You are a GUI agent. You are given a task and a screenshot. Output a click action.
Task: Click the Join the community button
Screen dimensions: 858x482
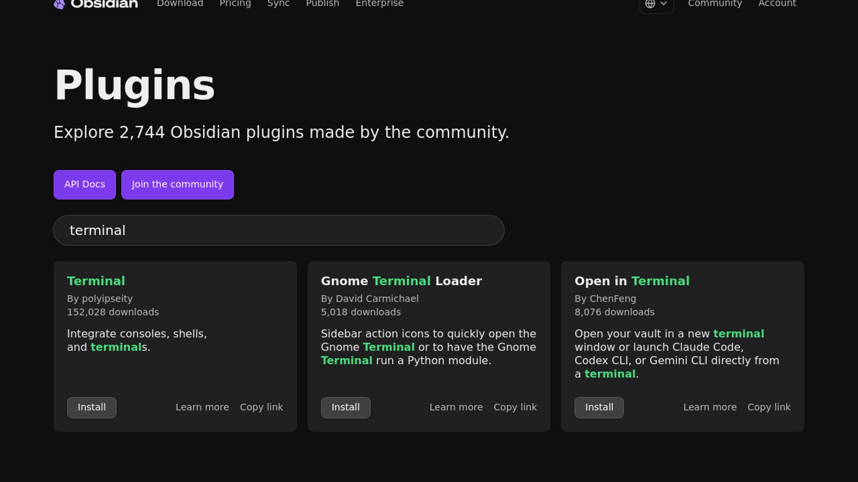pyautogui.click(x=177, y=184)
